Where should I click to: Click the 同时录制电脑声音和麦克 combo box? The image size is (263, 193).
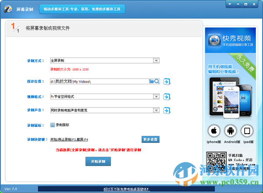click(x=105, y=110)
